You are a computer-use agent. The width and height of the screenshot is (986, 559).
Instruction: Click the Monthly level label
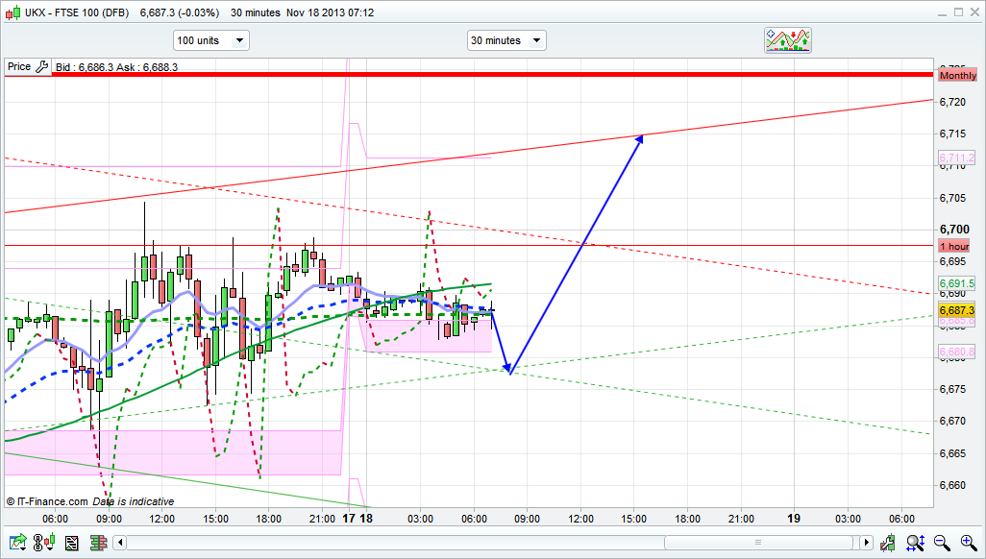click(958, 75)
